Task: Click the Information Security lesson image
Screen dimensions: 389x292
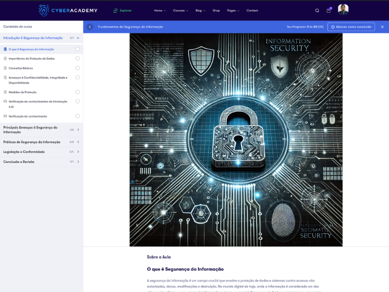Action: point(236,140)
